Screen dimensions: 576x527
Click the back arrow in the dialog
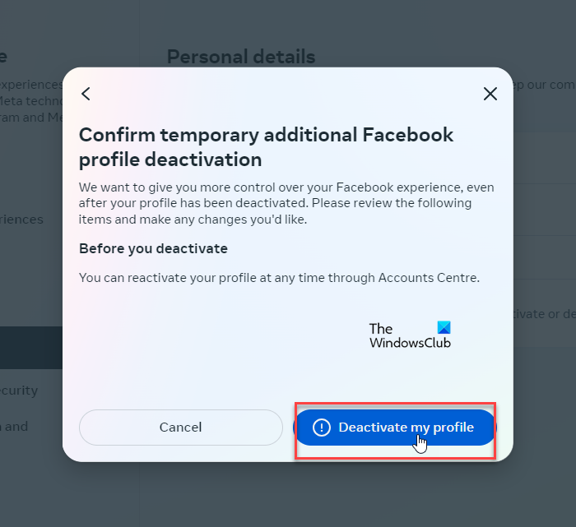pyautogui.click(x=86, y=94)
